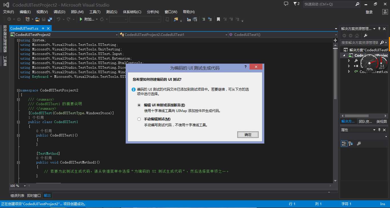Image resolution: width=390 pixels, height=208 pixels.
Task: Start with the green Attach play button
Action: (x=87, y=19)
